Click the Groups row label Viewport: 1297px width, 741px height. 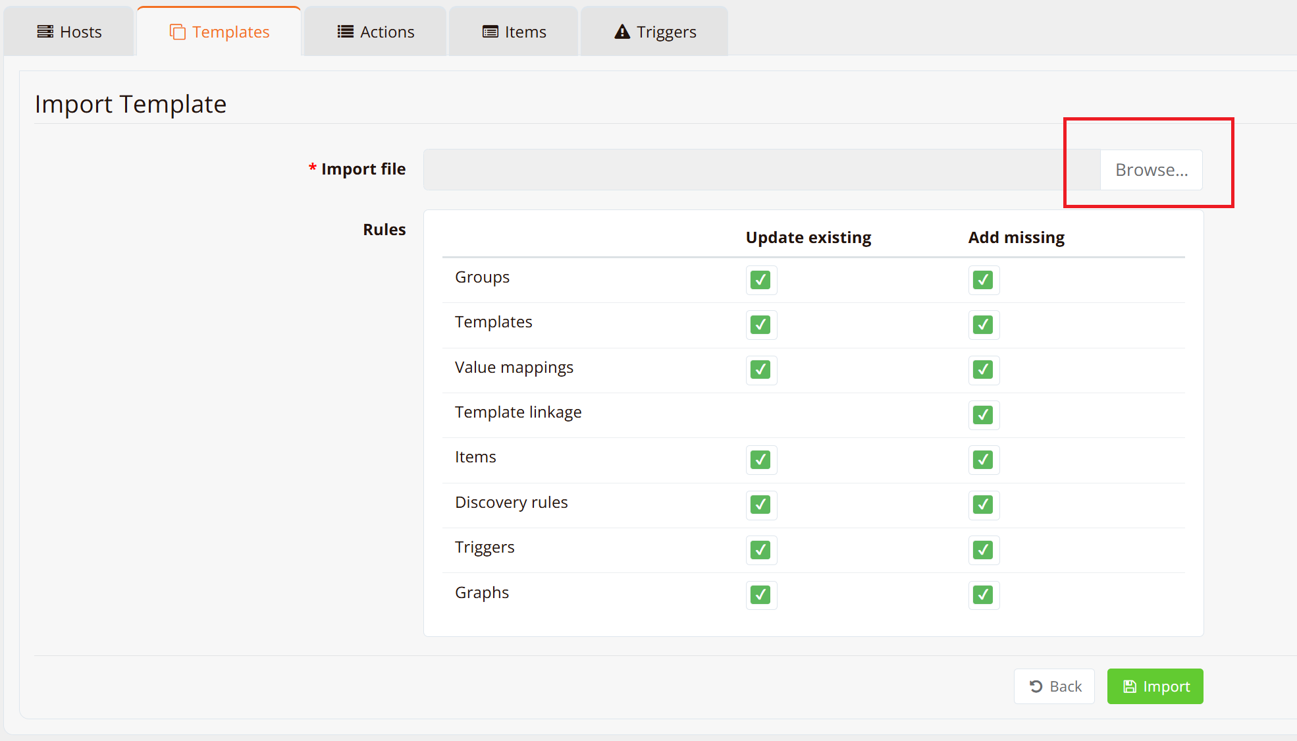(x=482, y=278)
